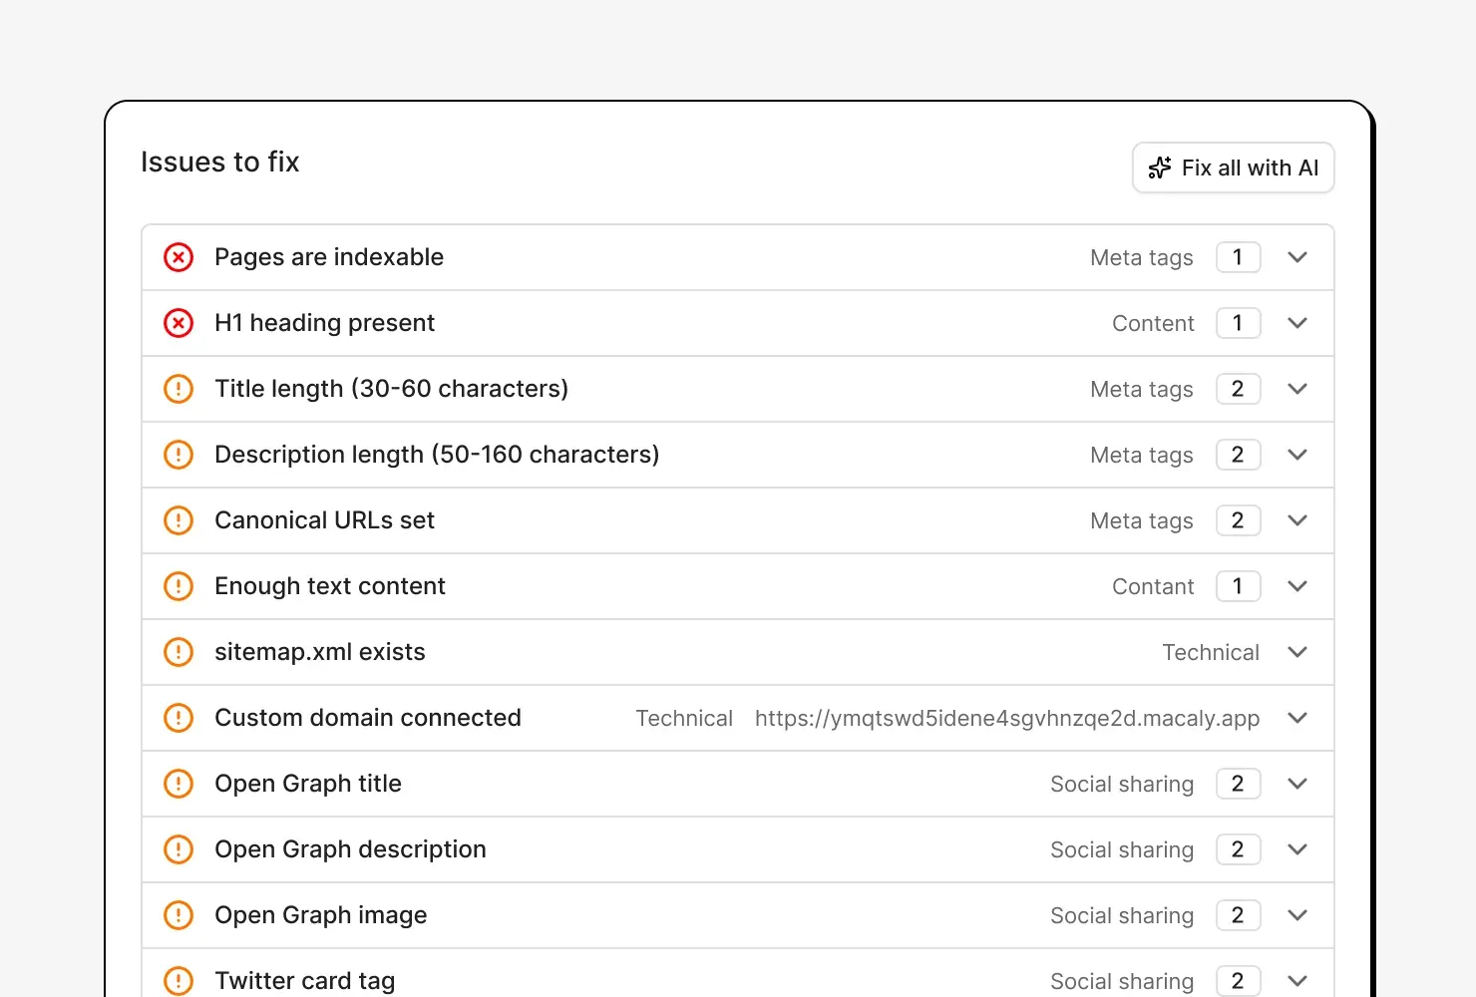This screenshot has height=997, width=1476.
Task: Click count badge 1 on Pages are indexable
Action: (1239, 257)
